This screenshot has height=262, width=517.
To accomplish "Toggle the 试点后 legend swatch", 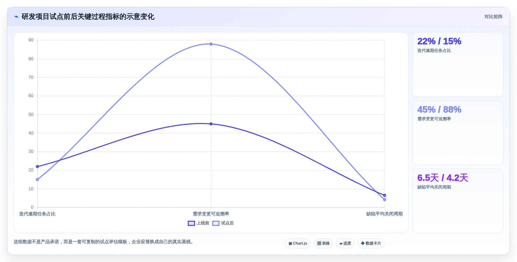I will pos(216,223).
